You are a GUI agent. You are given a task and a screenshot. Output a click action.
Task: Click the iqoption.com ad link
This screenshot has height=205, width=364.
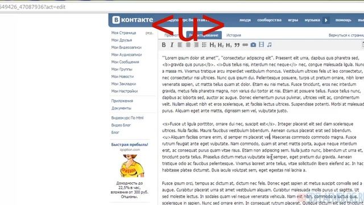[130, 150]
